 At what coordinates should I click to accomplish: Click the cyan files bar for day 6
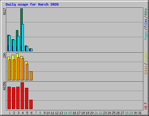tap(31, 50)
